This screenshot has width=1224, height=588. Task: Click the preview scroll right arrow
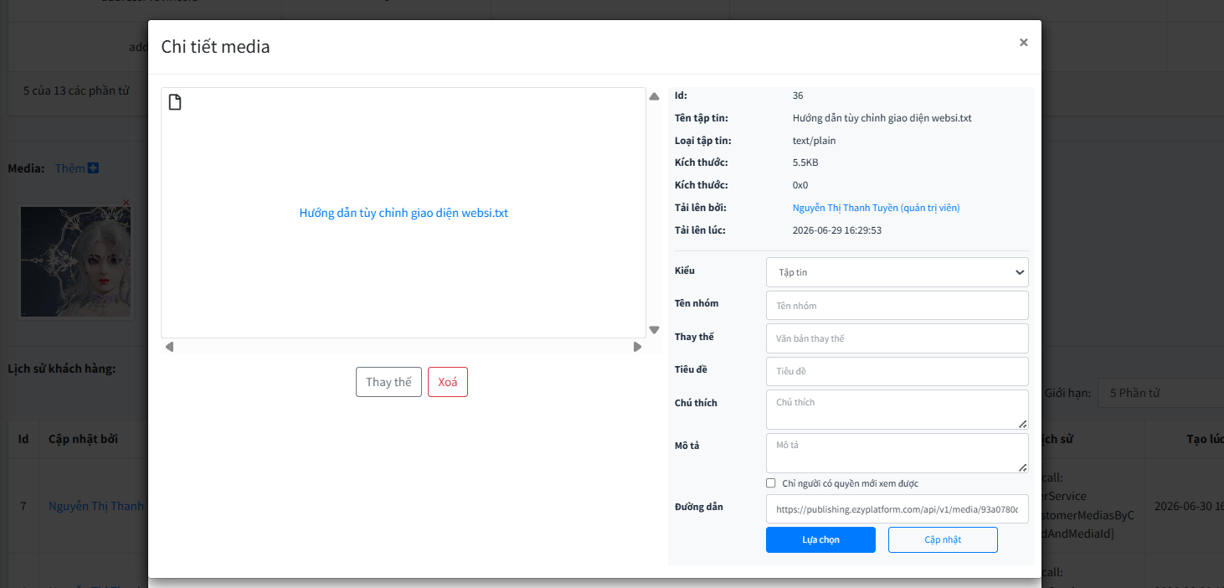point(637,347)
